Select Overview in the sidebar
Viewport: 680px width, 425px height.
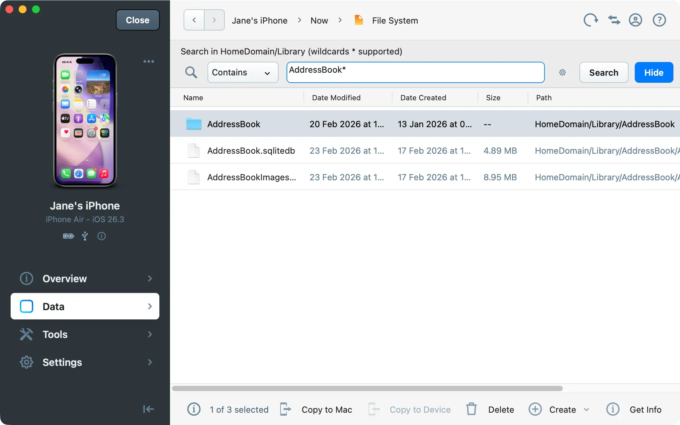pyautogui.click(x=65, y=279)
